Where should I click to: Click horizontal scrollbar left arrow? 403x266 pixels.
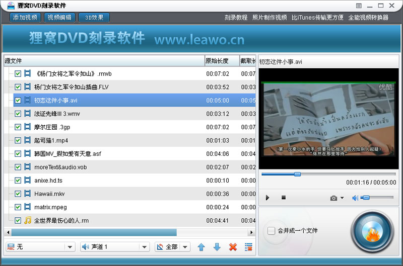coord(8,232)
